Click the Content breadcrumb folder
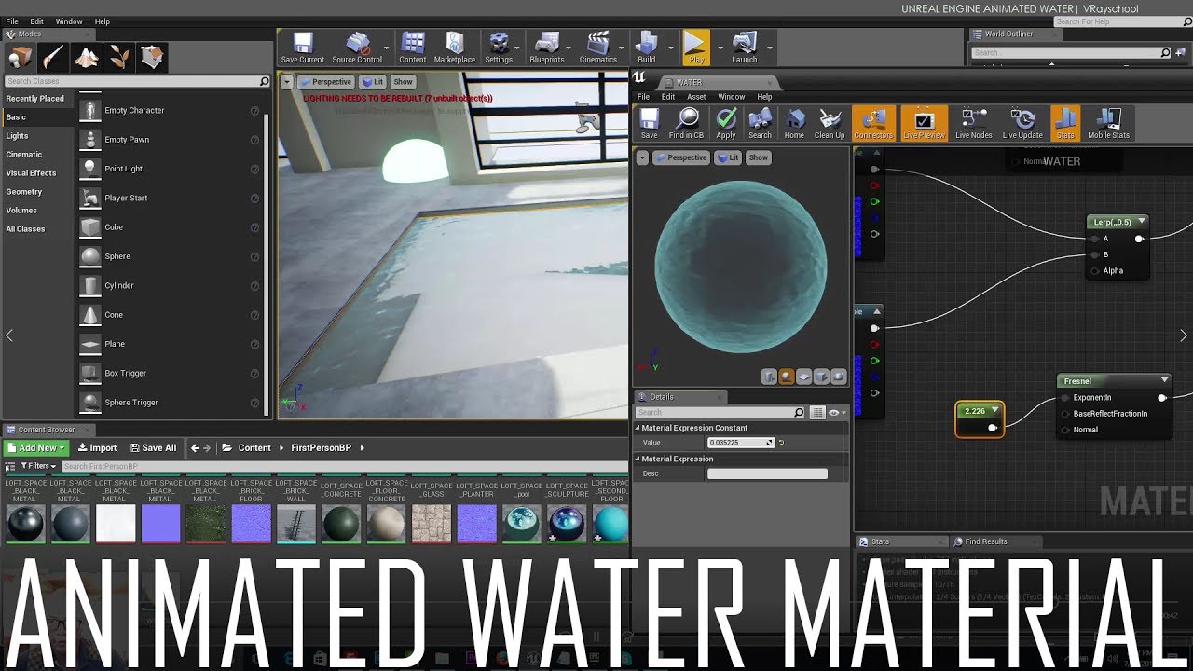Viewport: 1193px width, 671px height. coord(254,447)
